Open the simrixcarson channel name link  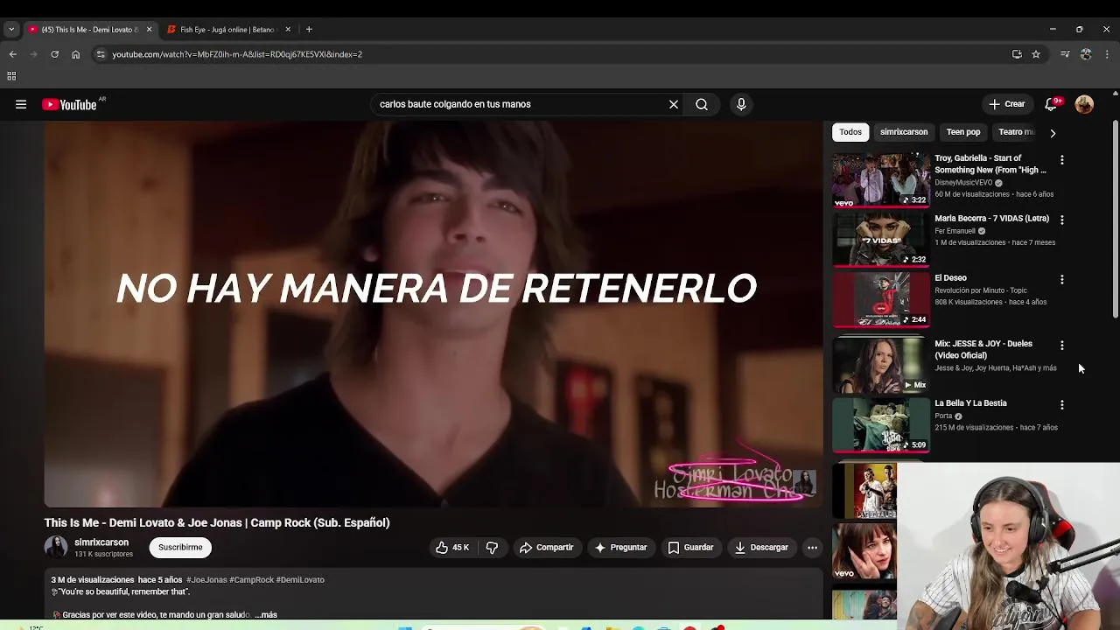tap(101, 542)
